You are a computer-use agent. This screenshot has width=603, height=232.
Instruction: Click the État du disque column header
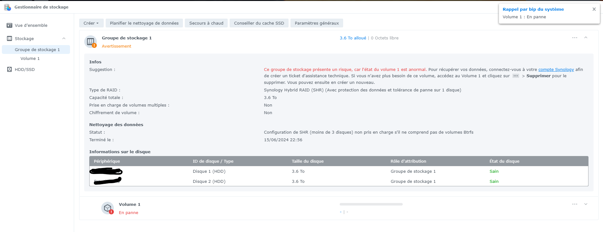(x=504, y=161)
